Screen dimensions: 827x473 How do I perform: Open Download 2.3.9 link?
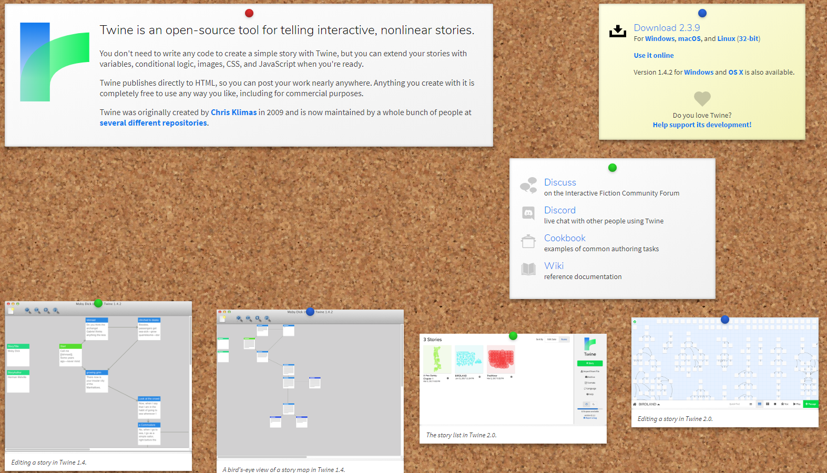pyautogui.click(x=667, y=28)
